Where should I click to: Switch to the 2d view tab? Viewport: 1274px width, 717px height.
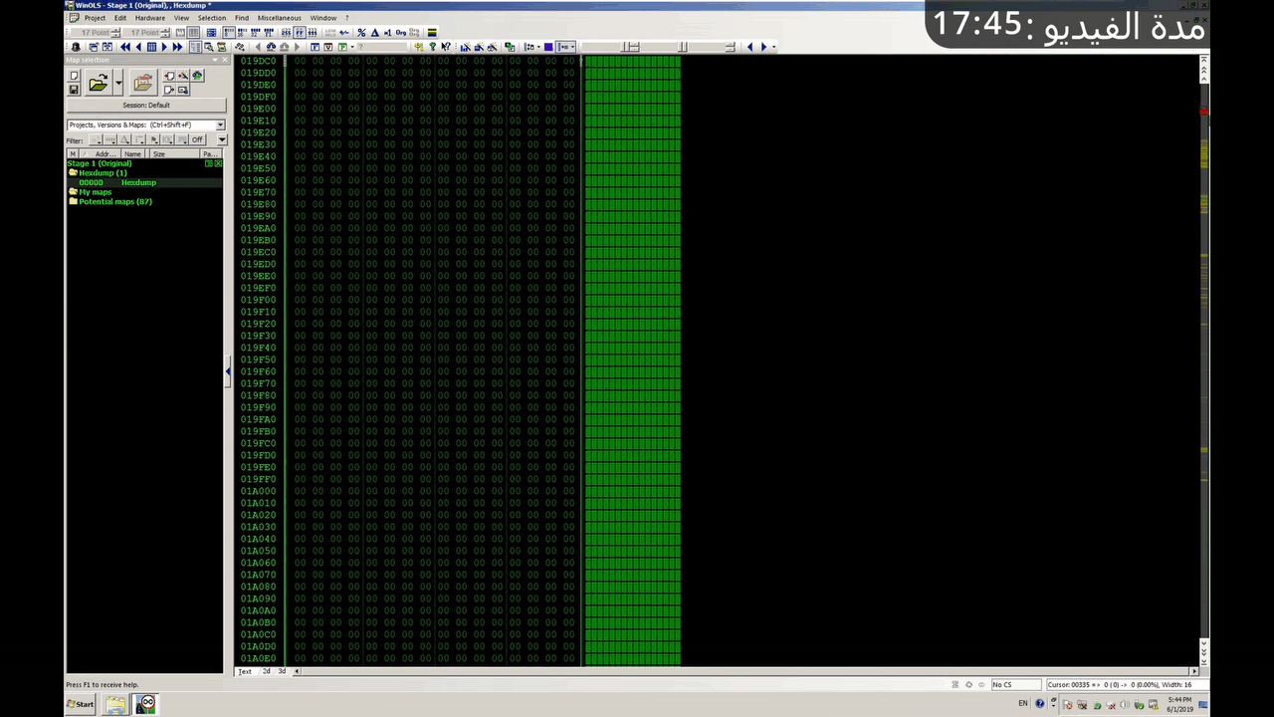coord(266,671)
